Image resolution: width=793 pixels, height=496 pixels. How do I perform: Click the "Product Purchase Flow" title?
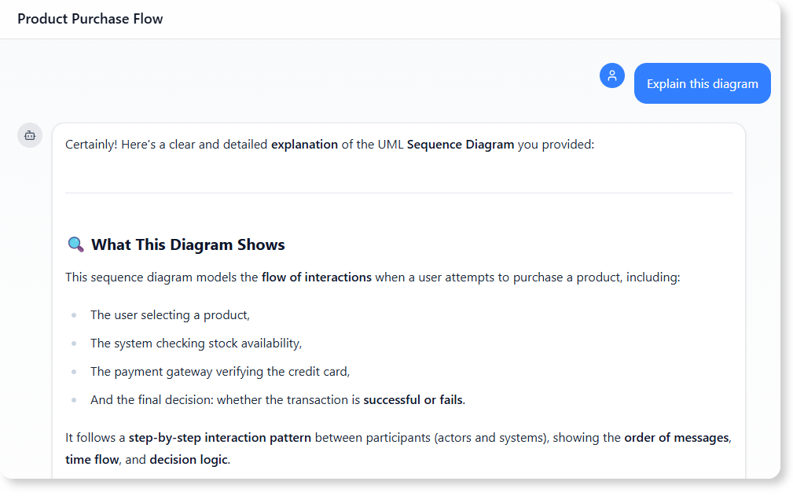click(90, 19)
